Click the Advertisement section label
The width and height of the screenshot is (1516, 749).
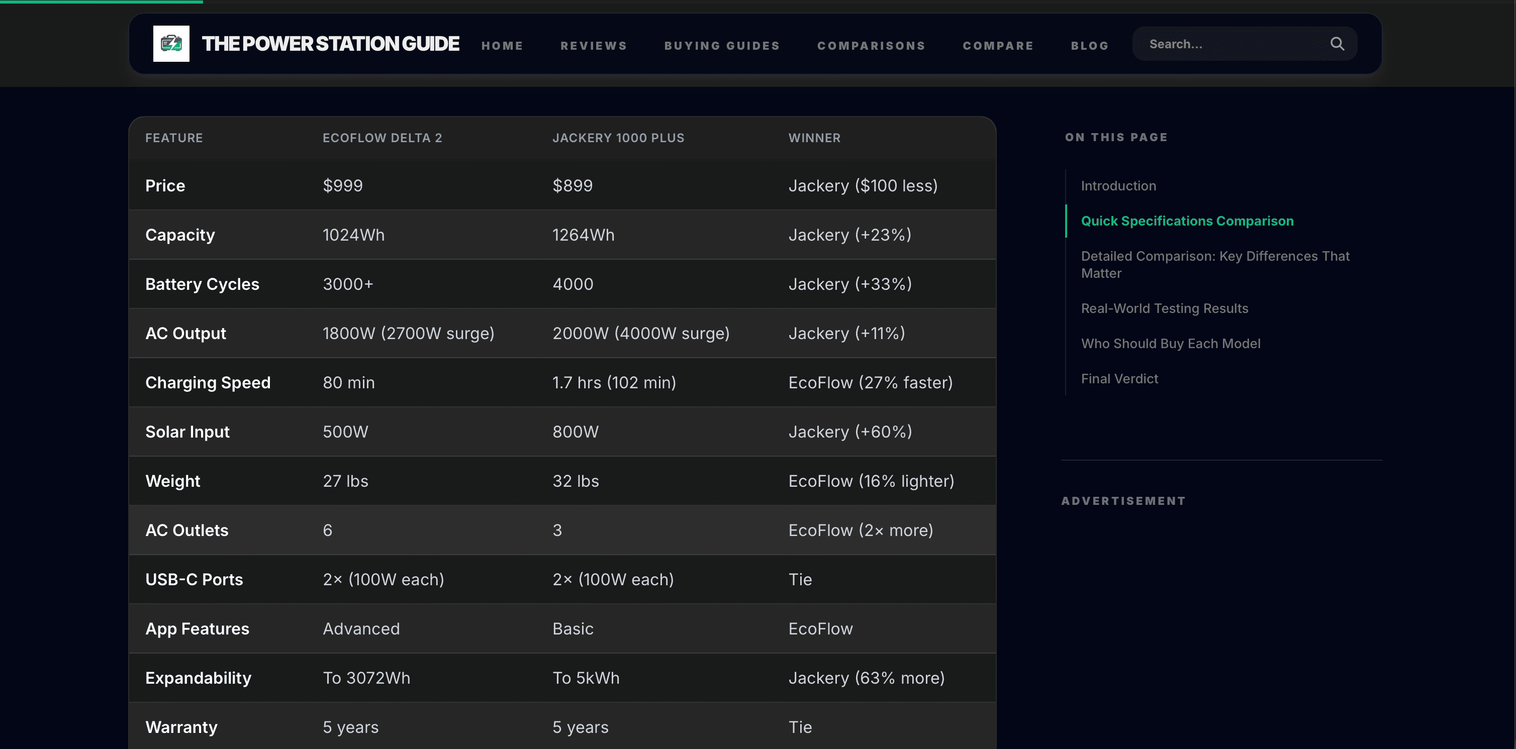[1123, 501]
